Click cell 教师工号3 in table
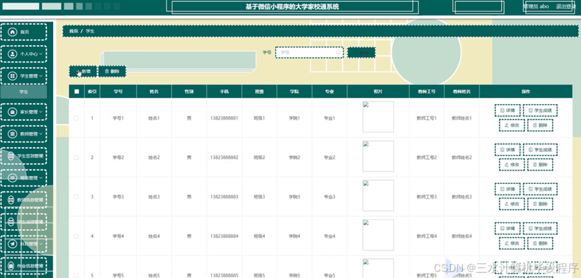This screenshot has width=581, height=278. pyautogui.click(x=426, y=197)
